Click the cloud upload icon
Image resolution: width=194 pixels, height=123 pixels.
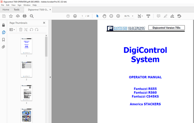pyautogui.click(x=18, y=16)
